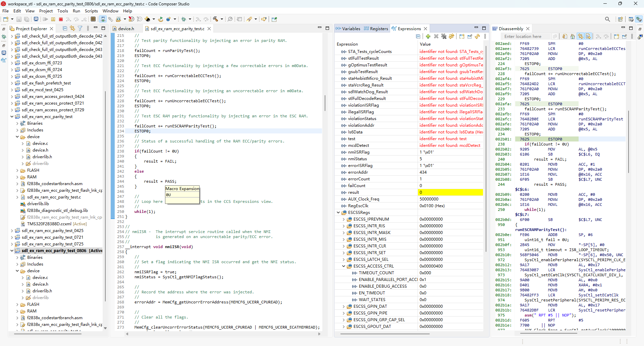
Task: Click the green plus Add Expression icon
Action: click(x=428, y=36)
